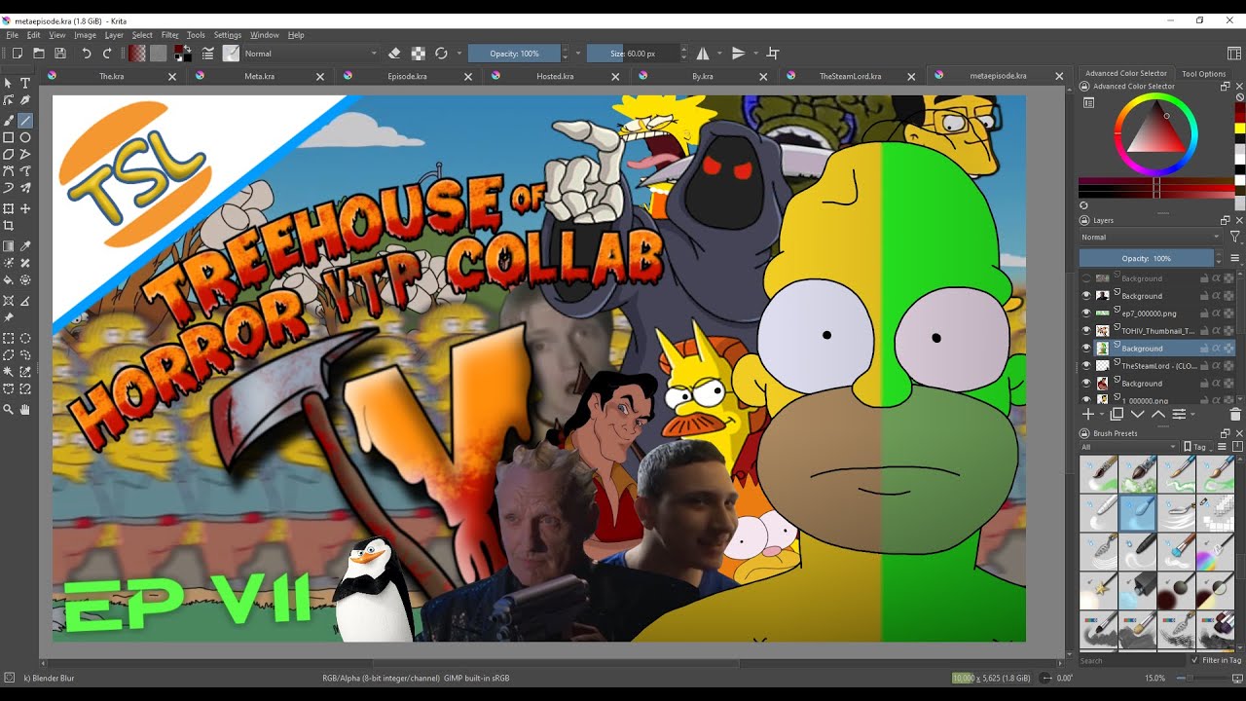Reload original brush preset

(x=441, y=54)
